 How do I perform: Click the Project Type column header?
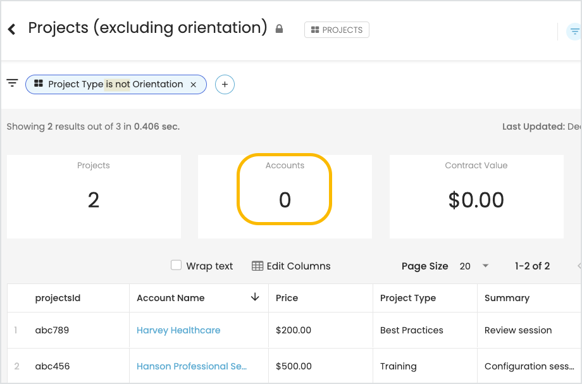(425, 298)
